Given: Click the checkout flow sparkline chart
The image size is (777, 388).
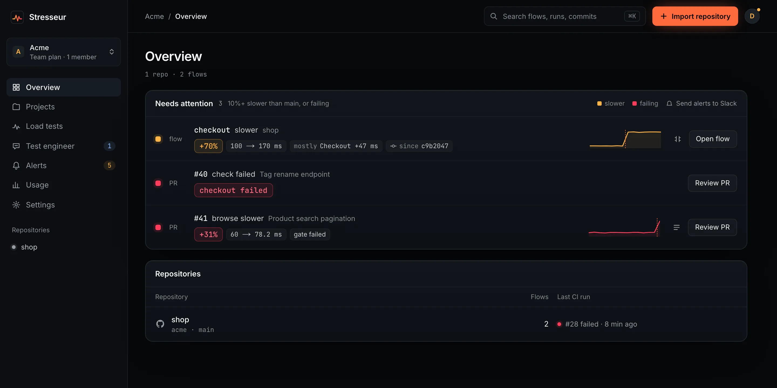Looking at the screenshot, I should pyautogui.click(x=625, y=139).
